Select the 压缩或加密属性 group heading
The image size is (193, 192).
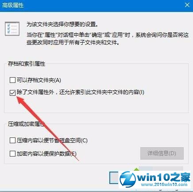click(x=26, y=124)
